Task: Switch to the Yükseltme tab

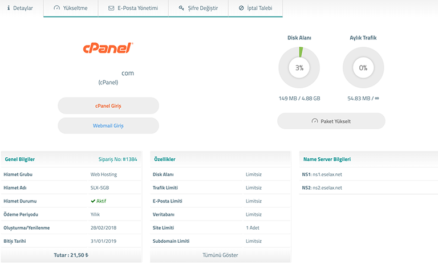Action: [71, 8]
